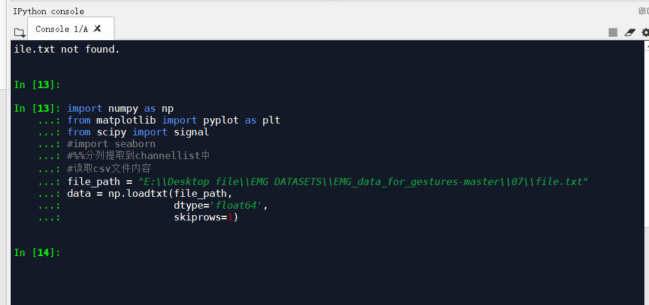
Task: Stop the current command with the square icon
Action: pos(613,32)
